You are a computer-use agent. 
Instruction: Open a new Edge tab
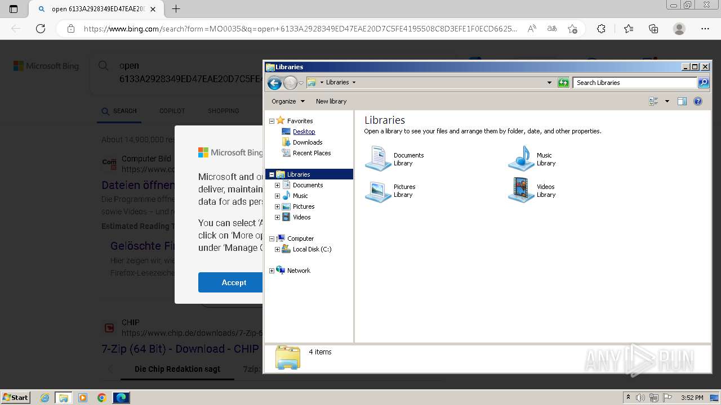pos(176,9)
